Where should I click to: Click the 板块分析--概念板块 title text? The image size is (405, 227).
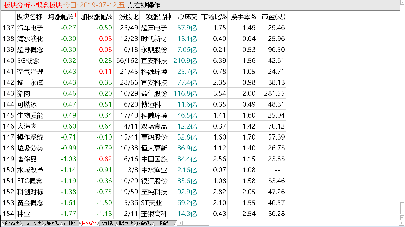point(33,5)
